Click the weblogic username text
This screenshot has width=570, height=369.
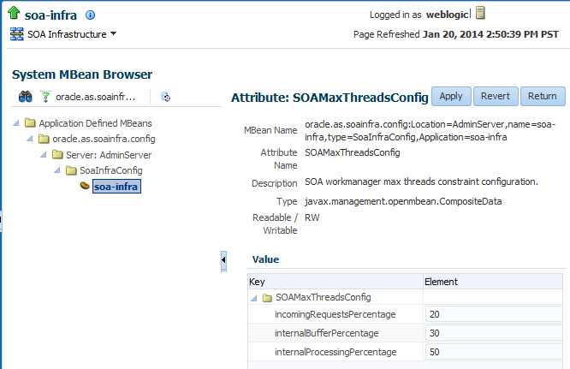448,15
